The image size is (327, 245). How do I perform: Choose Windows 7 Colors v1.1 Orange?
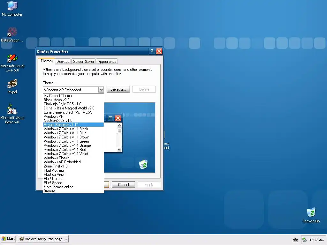pos(73,145)
